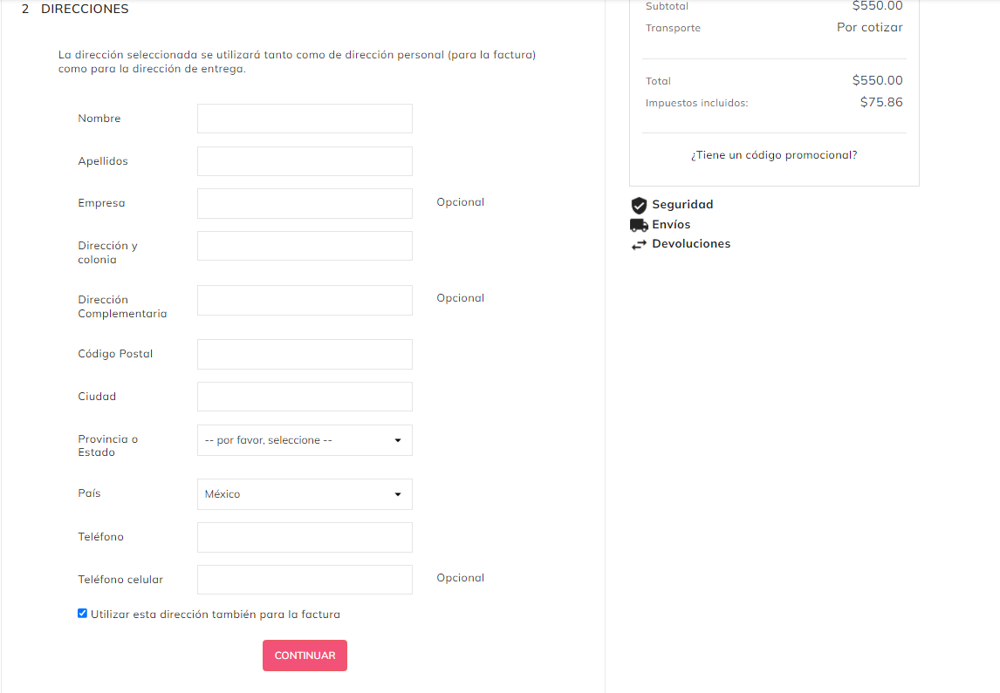
Task: Click the Código Postal field
Action: pyautogui.click(x=305, y=354)
